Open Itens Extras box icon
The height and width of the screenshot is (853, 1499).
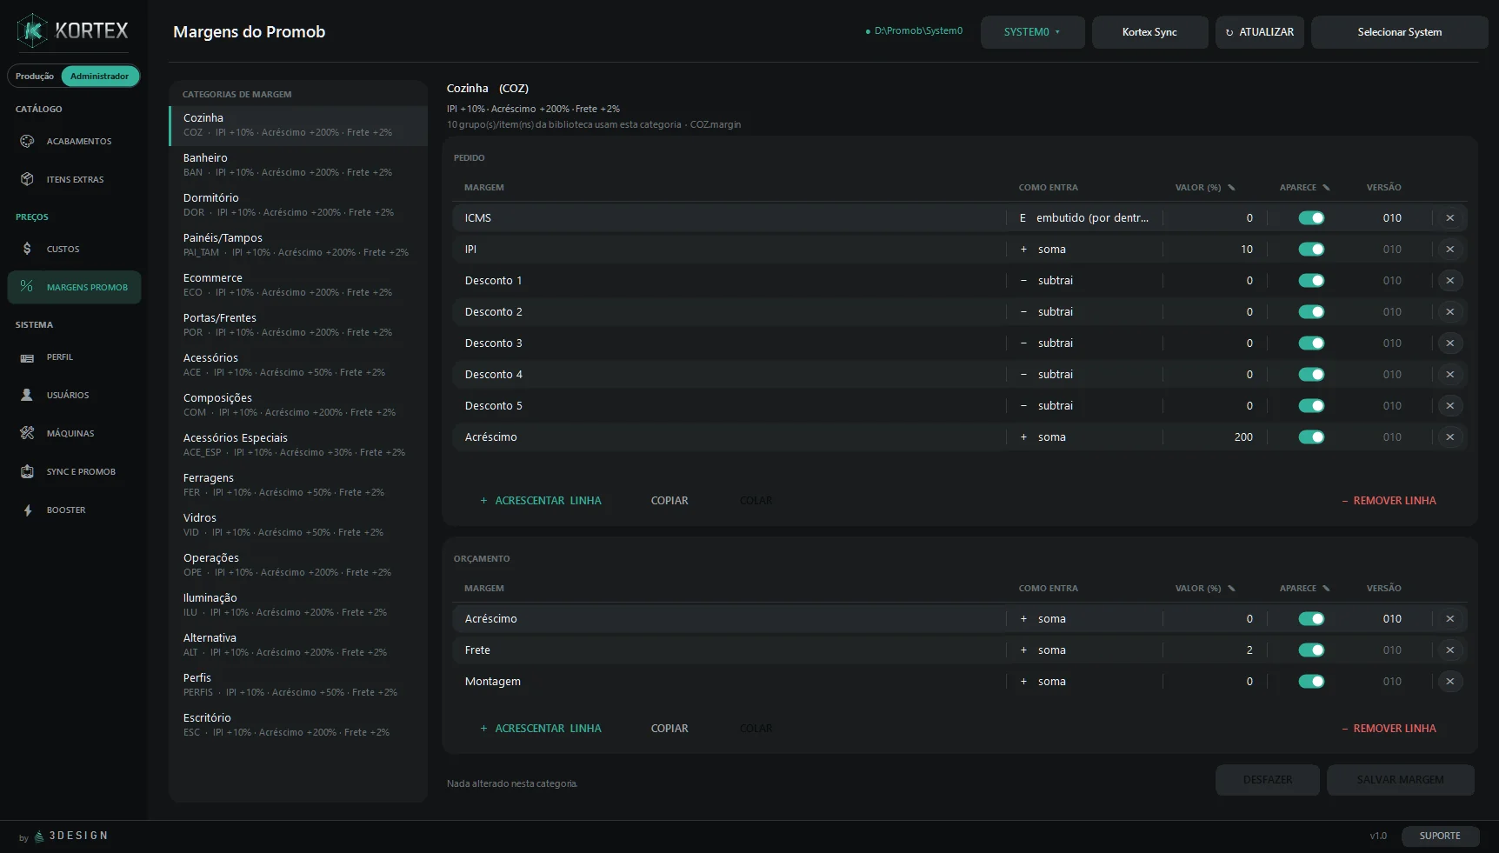click(x=27, y=179)
